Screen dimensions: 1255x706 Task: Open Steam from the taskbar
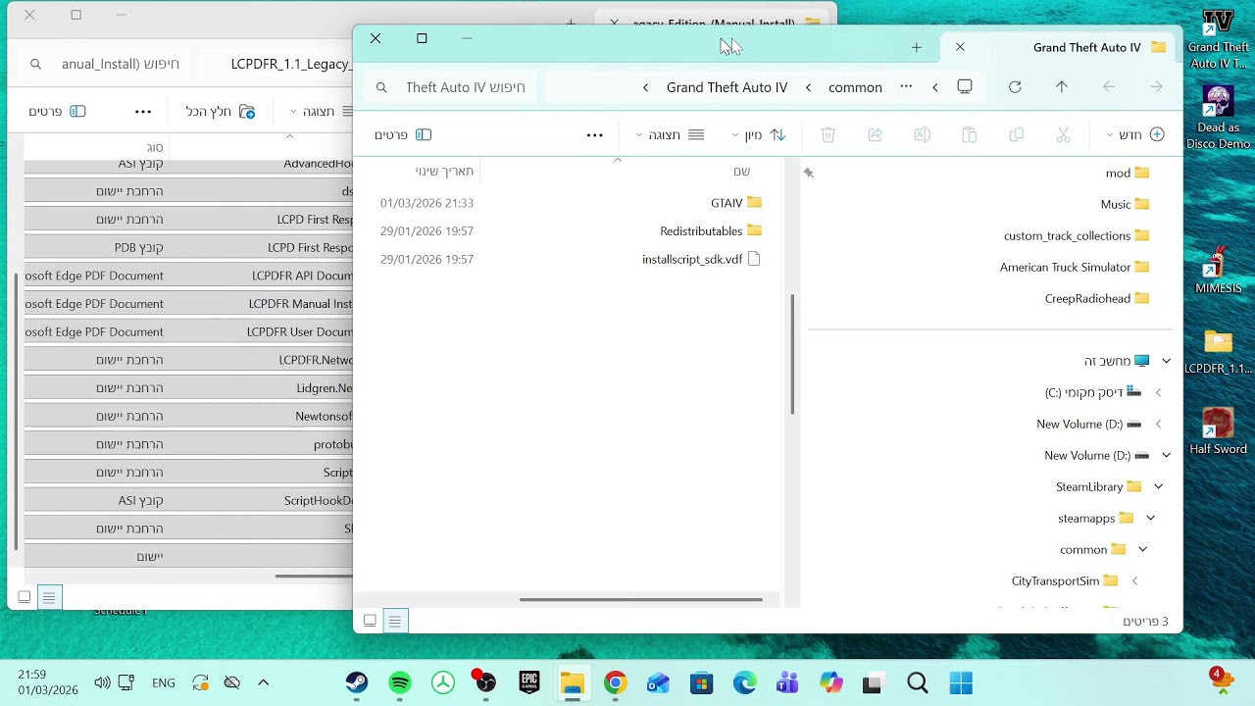(x=357, y=683)
